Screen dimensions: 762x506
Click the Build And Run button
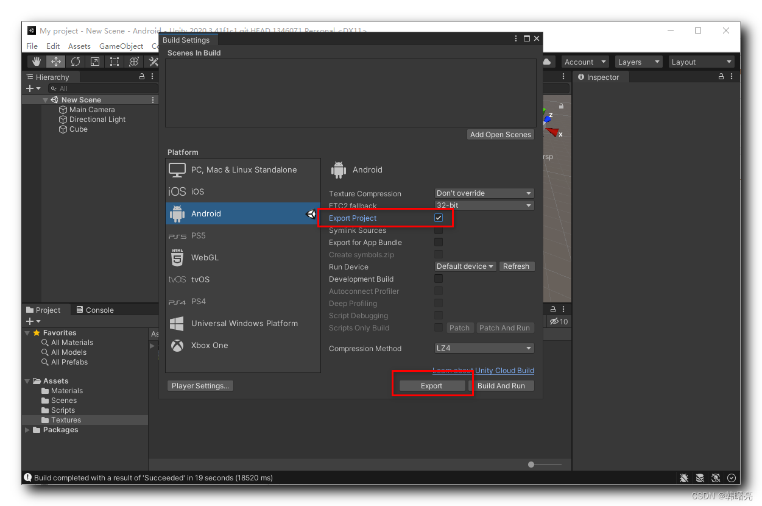[501, 386]
